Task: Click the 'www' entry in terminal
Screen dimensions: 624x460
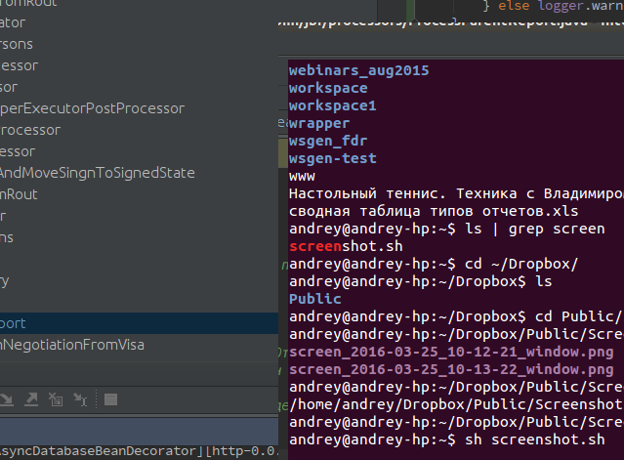Action: 302,176
